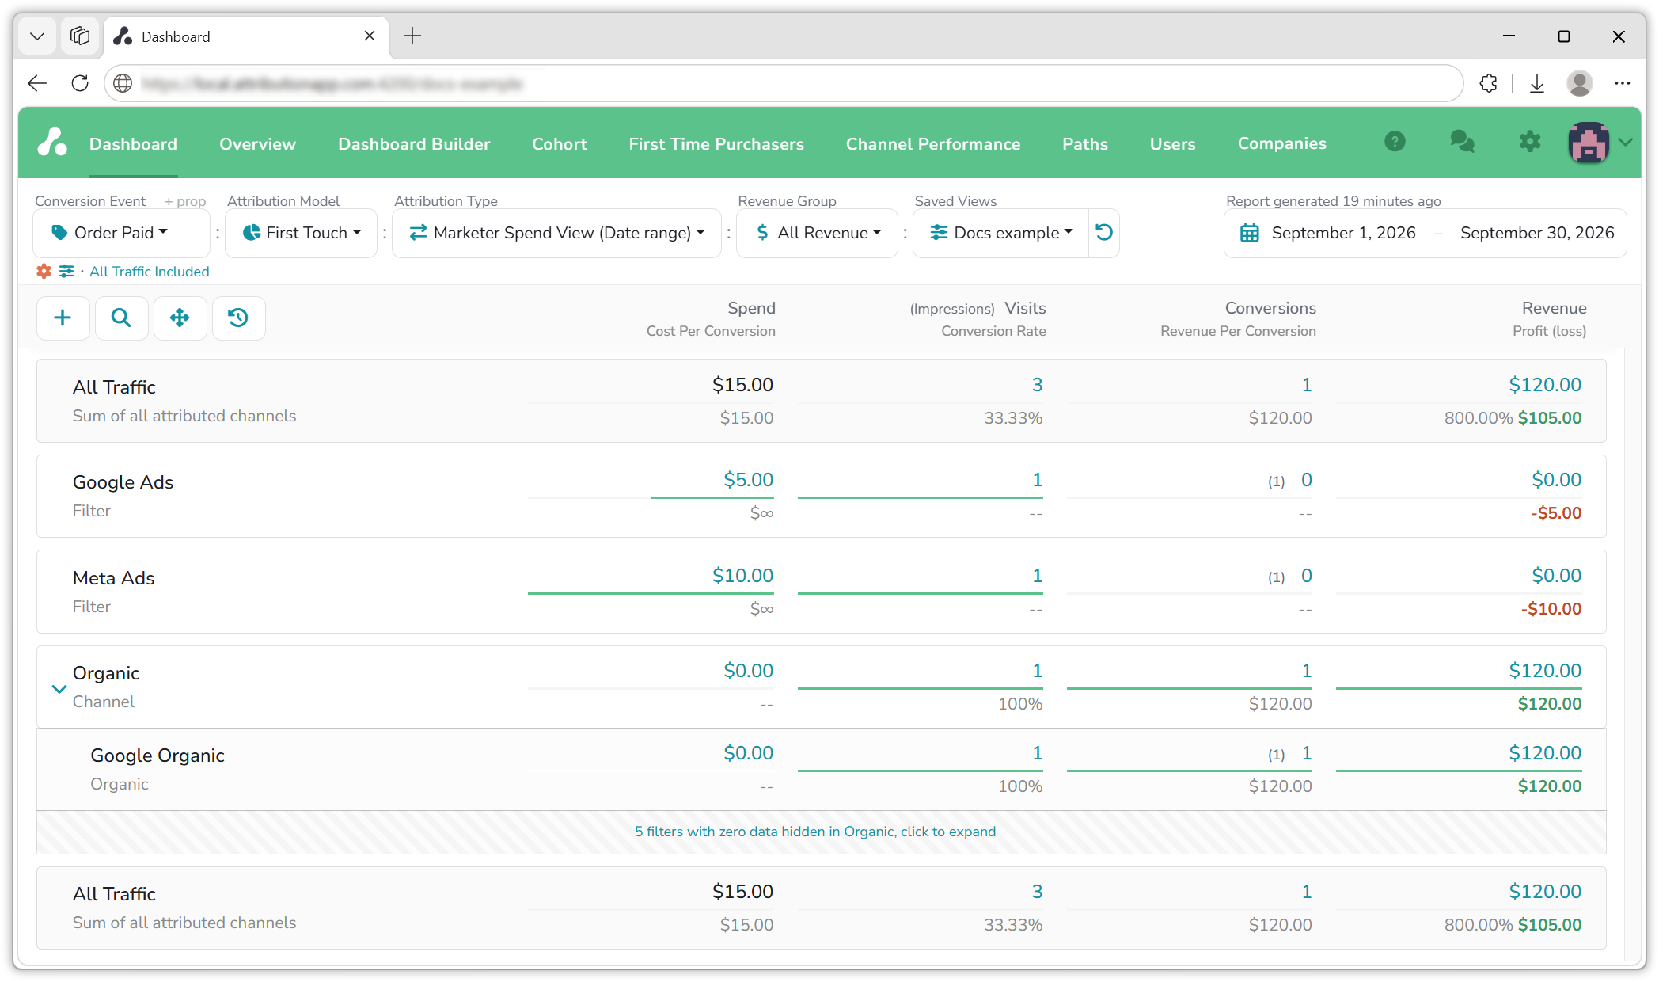Open Dashboard Builder
The image size is (1659, 982).
(414, 143)
